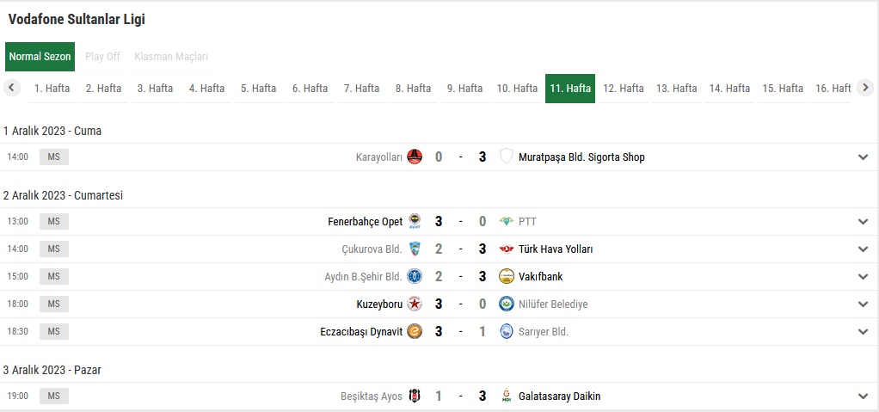This screenshot has height=412, width=879.
Task: Click the Fenerbahçe Opet team logo
Action: point(415,221)
